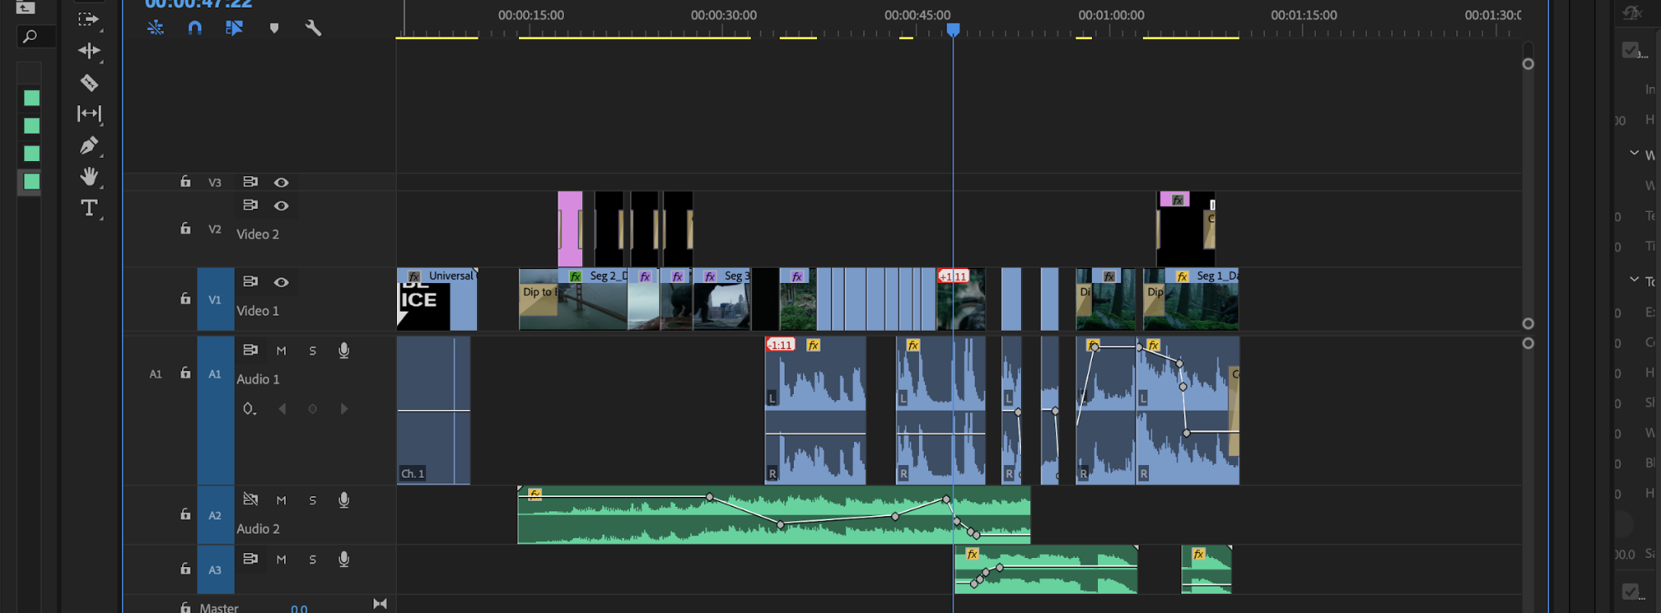This screenshot has height=613, width=1661.
Task: Hide Video 2 track output
Action: point(282,205)
